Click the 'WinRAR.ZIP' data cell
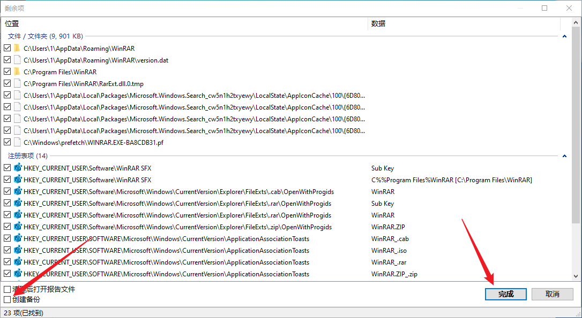Screen dimensions: 582x318 pos(387,227)
